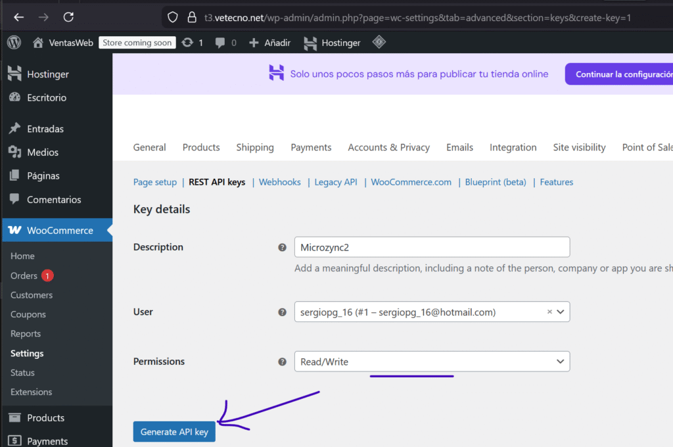
Task: Click the diamond icon in admin bar
Action: pos(379,43)
